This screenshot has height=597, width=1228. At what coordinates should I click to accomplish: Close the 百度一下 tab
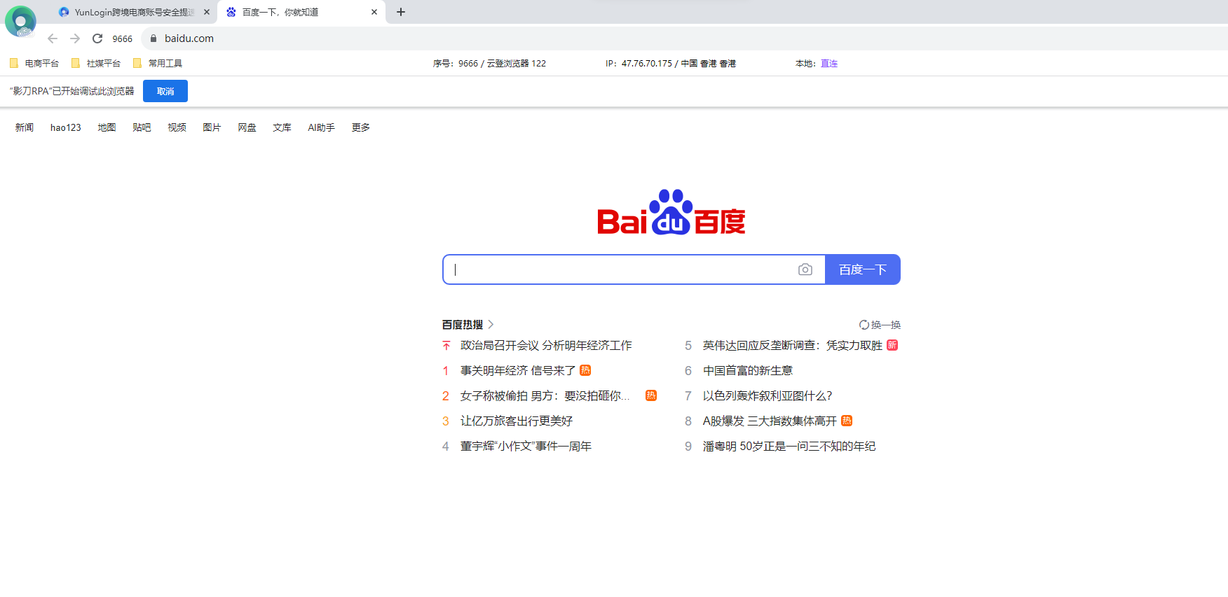374,12
